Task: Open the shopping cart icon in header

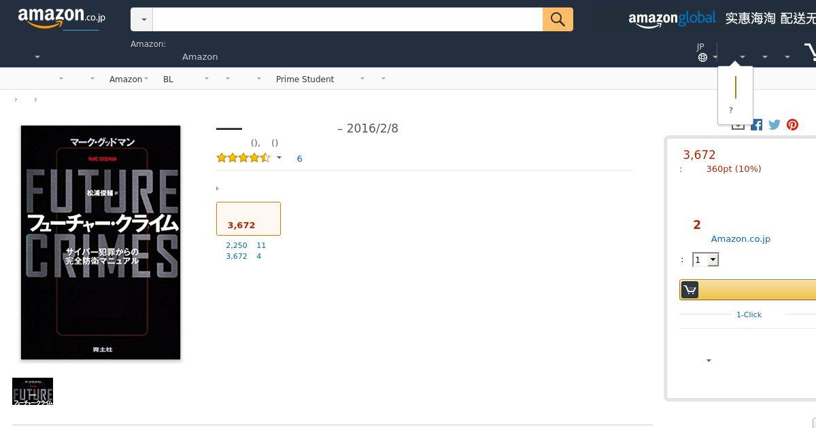Action: 810,52
